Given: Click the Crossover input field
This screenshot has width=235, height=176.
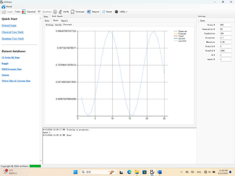Looking at the screenshot, I should point(225,38).
